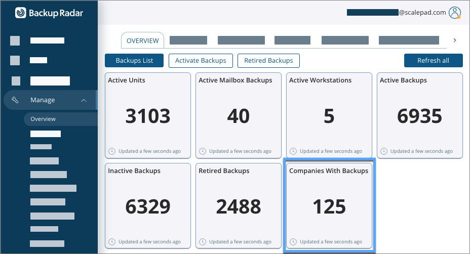Click the Active Backups card title
470x254 pixels.
pyautogui.click(x=403, y=80)
